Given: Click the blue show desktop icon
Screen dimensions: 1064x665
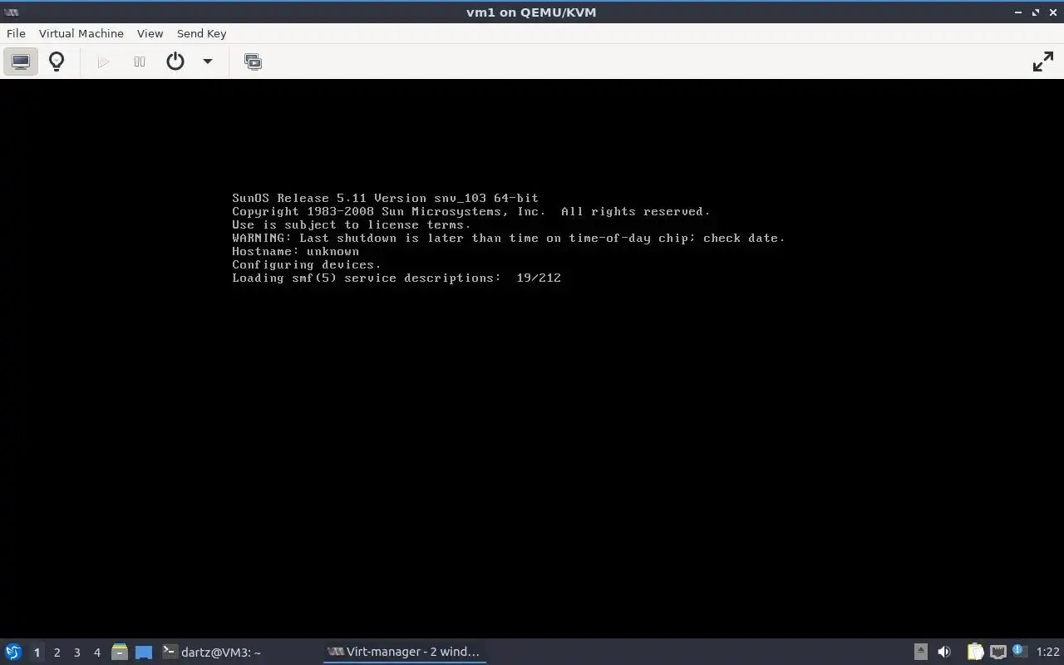Looking at the screenshot, I should pos(144,653).
